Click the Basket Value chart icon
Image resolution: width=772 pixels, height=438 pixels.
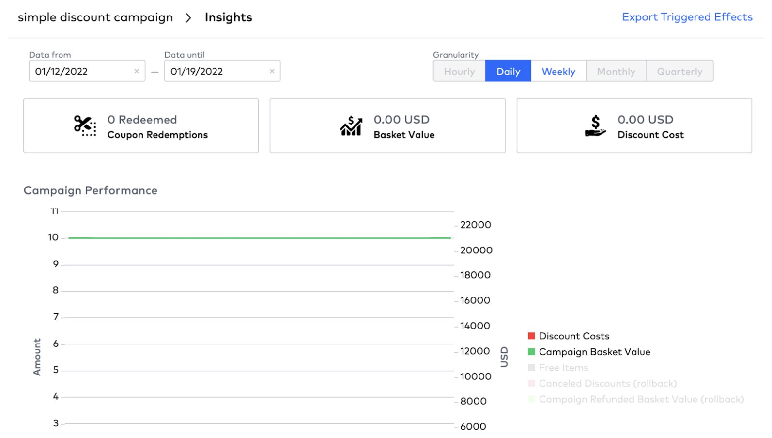351,126
